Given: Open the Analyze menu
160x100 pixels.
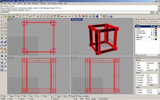Looking at the screenshot, I should [54, 3].
